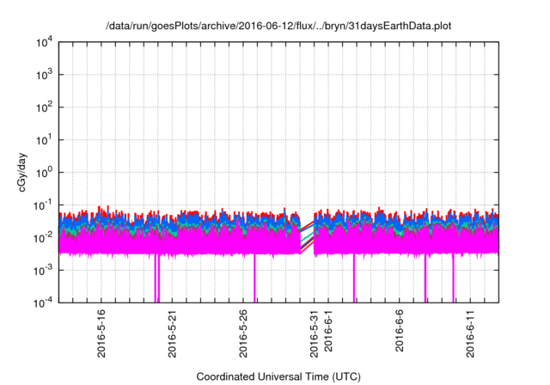
Task: Click the red interpolation line in the data gap
Action: 307,225
